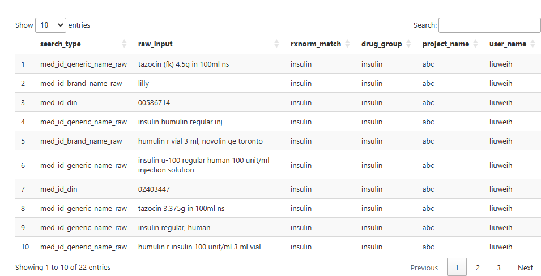The image size is (541, 276).
Task: Select row containing DIN 00586714
Action: pyautogui.click(x=154, y=103)
